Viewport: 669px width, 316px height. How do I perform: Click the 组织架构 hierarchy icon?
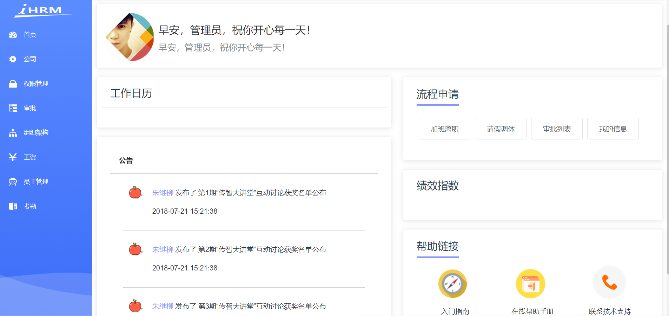(x=13, y=133)
